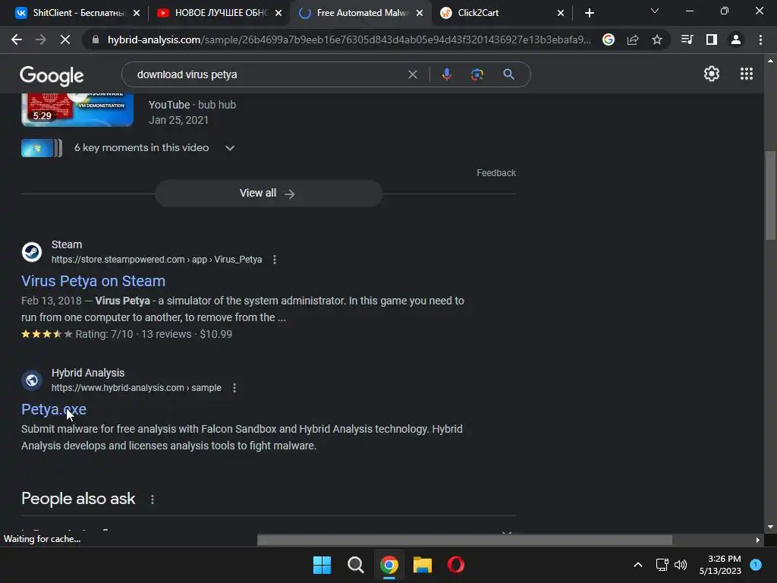Click the Steam favicon logo

pos(32,252)
